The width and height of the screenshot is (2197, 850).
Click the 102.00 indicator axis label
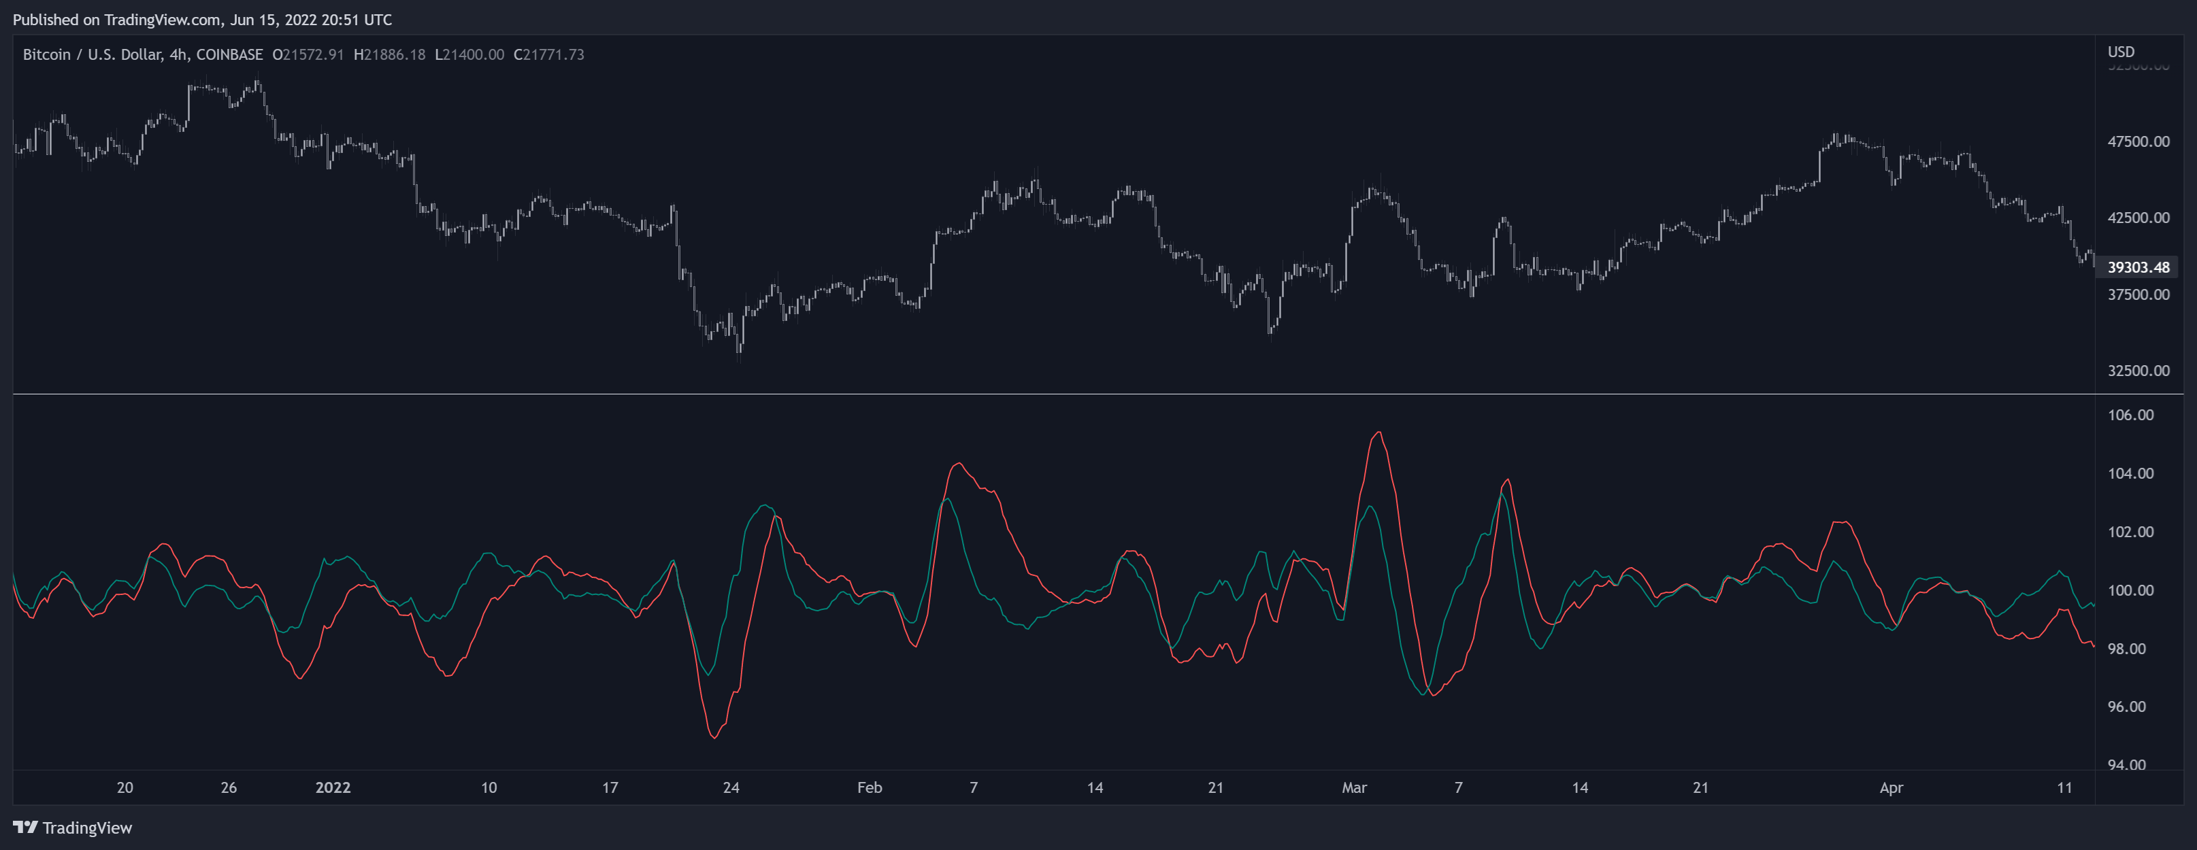pyautogui.click(x=2130, y=532)
